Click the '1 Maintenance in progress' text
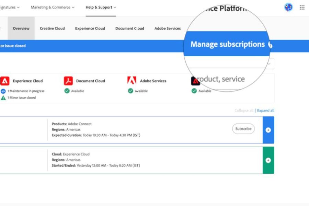 click(26, 91)
